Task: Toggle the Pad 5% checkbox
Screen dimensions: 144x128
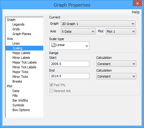Action: 51,85
